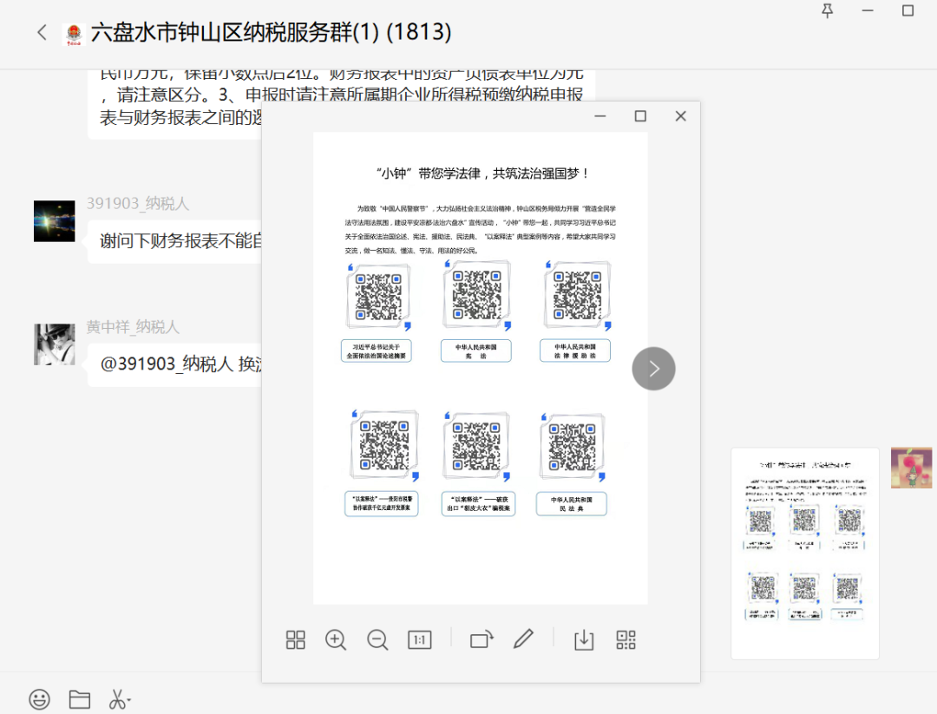Open the emoji picker
Viewport: 937px width, 714px height.
click(x=39, y=699)
